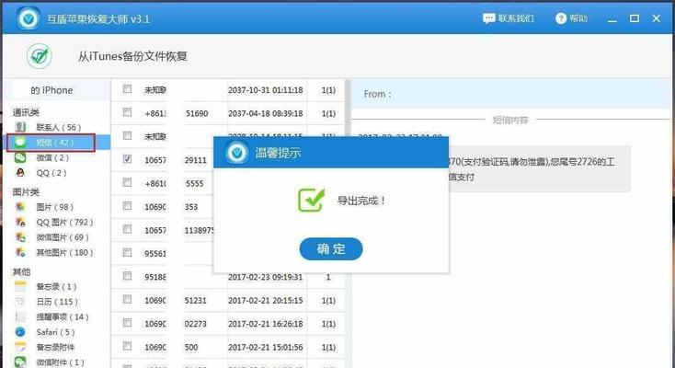Check the box for +861 51690 row
675x368 pixels.
pos(127,112)
